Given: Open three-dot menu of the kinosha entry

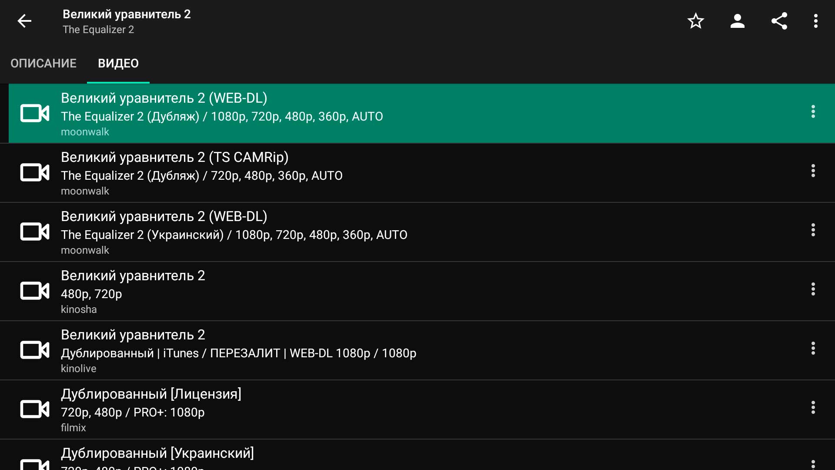Looking at the screenshot, I should 812,289.
